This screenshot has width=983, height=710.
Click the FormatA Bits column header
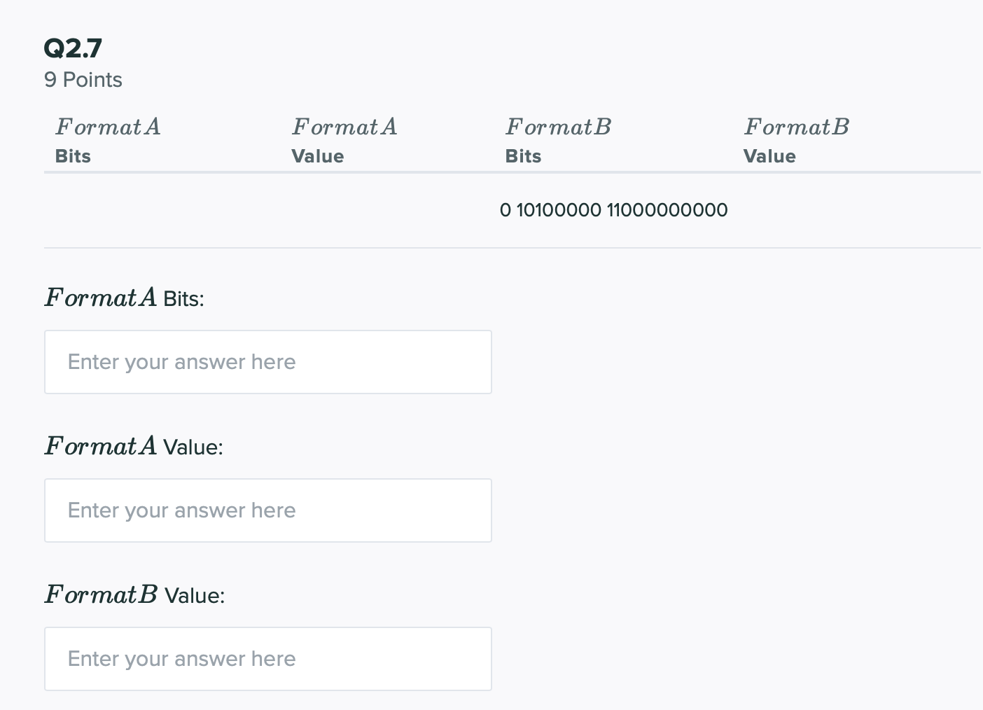pyautogui.click(x=108, y=140)
